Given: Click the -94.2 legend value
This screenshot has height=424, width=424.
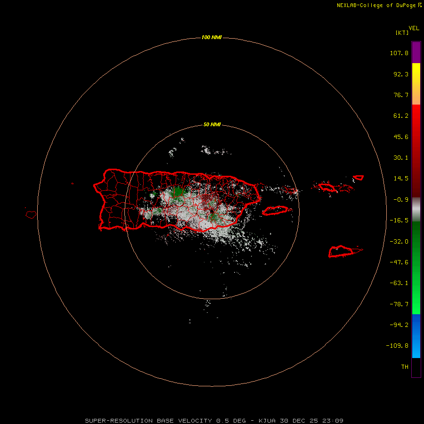Looking at the screenshot, I should 399,325.
